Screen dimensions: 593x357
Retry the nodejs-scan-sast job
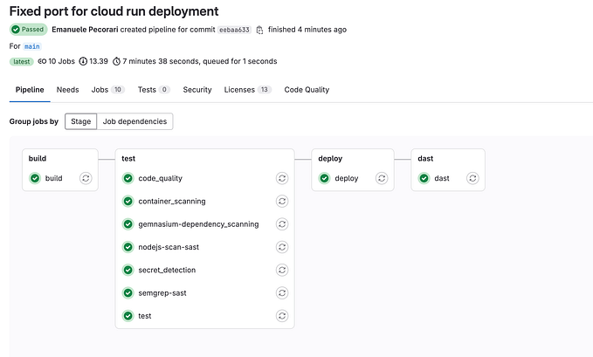click(x=282, y=247)
